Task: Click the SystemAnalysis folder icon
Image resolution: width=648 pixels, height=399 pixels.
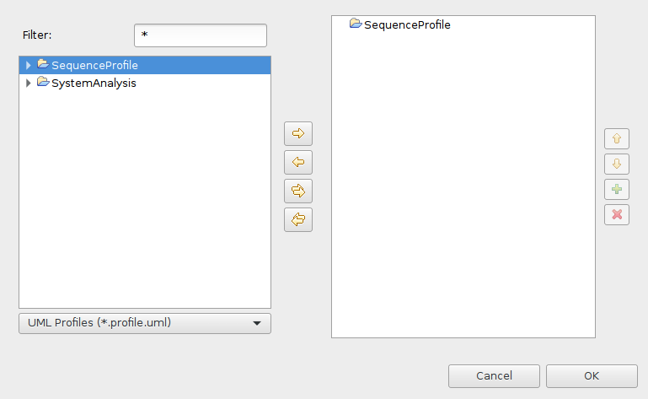Action: point(43,82)
